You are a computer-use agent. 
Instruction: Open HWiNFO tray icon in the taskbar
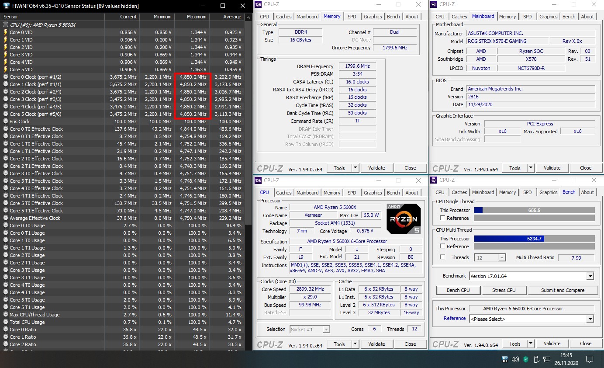click(504, 360)
